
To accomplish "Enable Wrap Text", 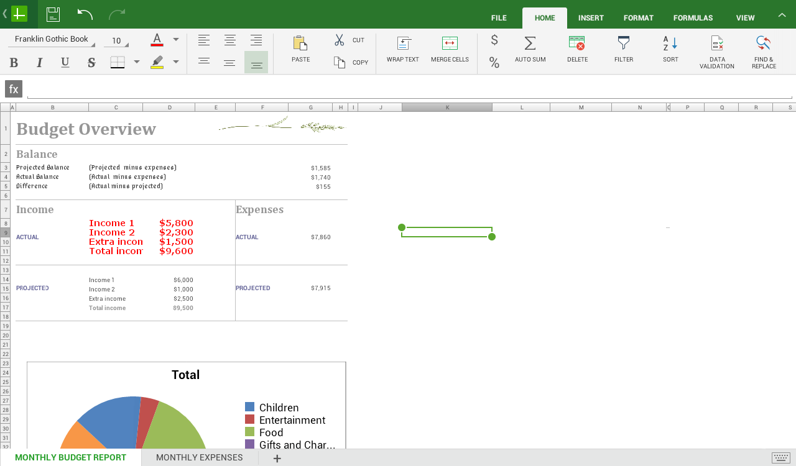I will coord(403,49).
